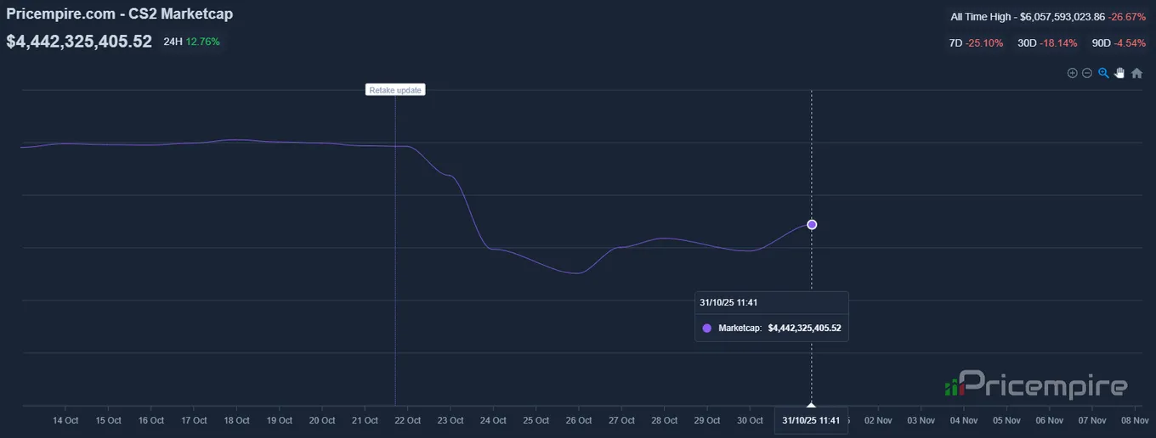Click the 28 Oct axis label
Image resolution: width=1156 pixels, height=438 pixels.
[x=665, y=420]
